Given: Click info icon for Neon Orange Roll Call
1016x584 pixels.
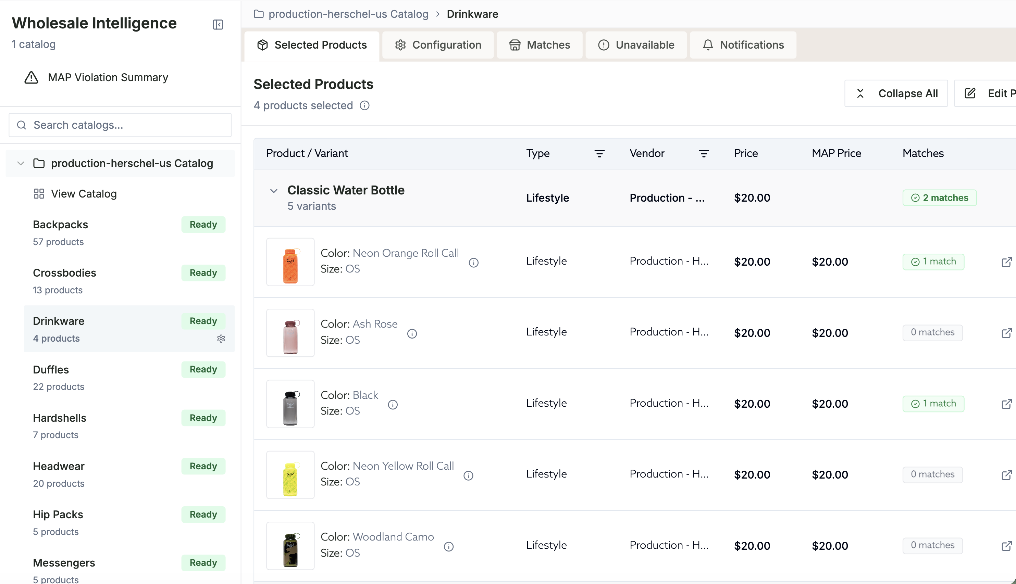Looking at the screenshot, I should tap(473, 263).
